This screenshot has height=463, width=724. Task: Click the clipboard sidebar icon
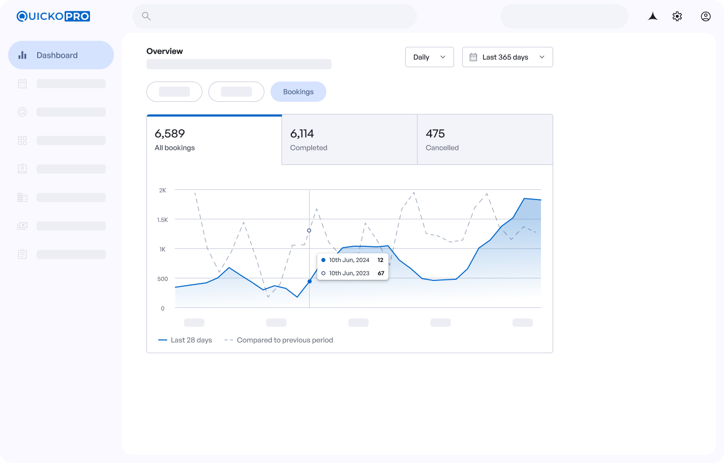pos(22,254)
